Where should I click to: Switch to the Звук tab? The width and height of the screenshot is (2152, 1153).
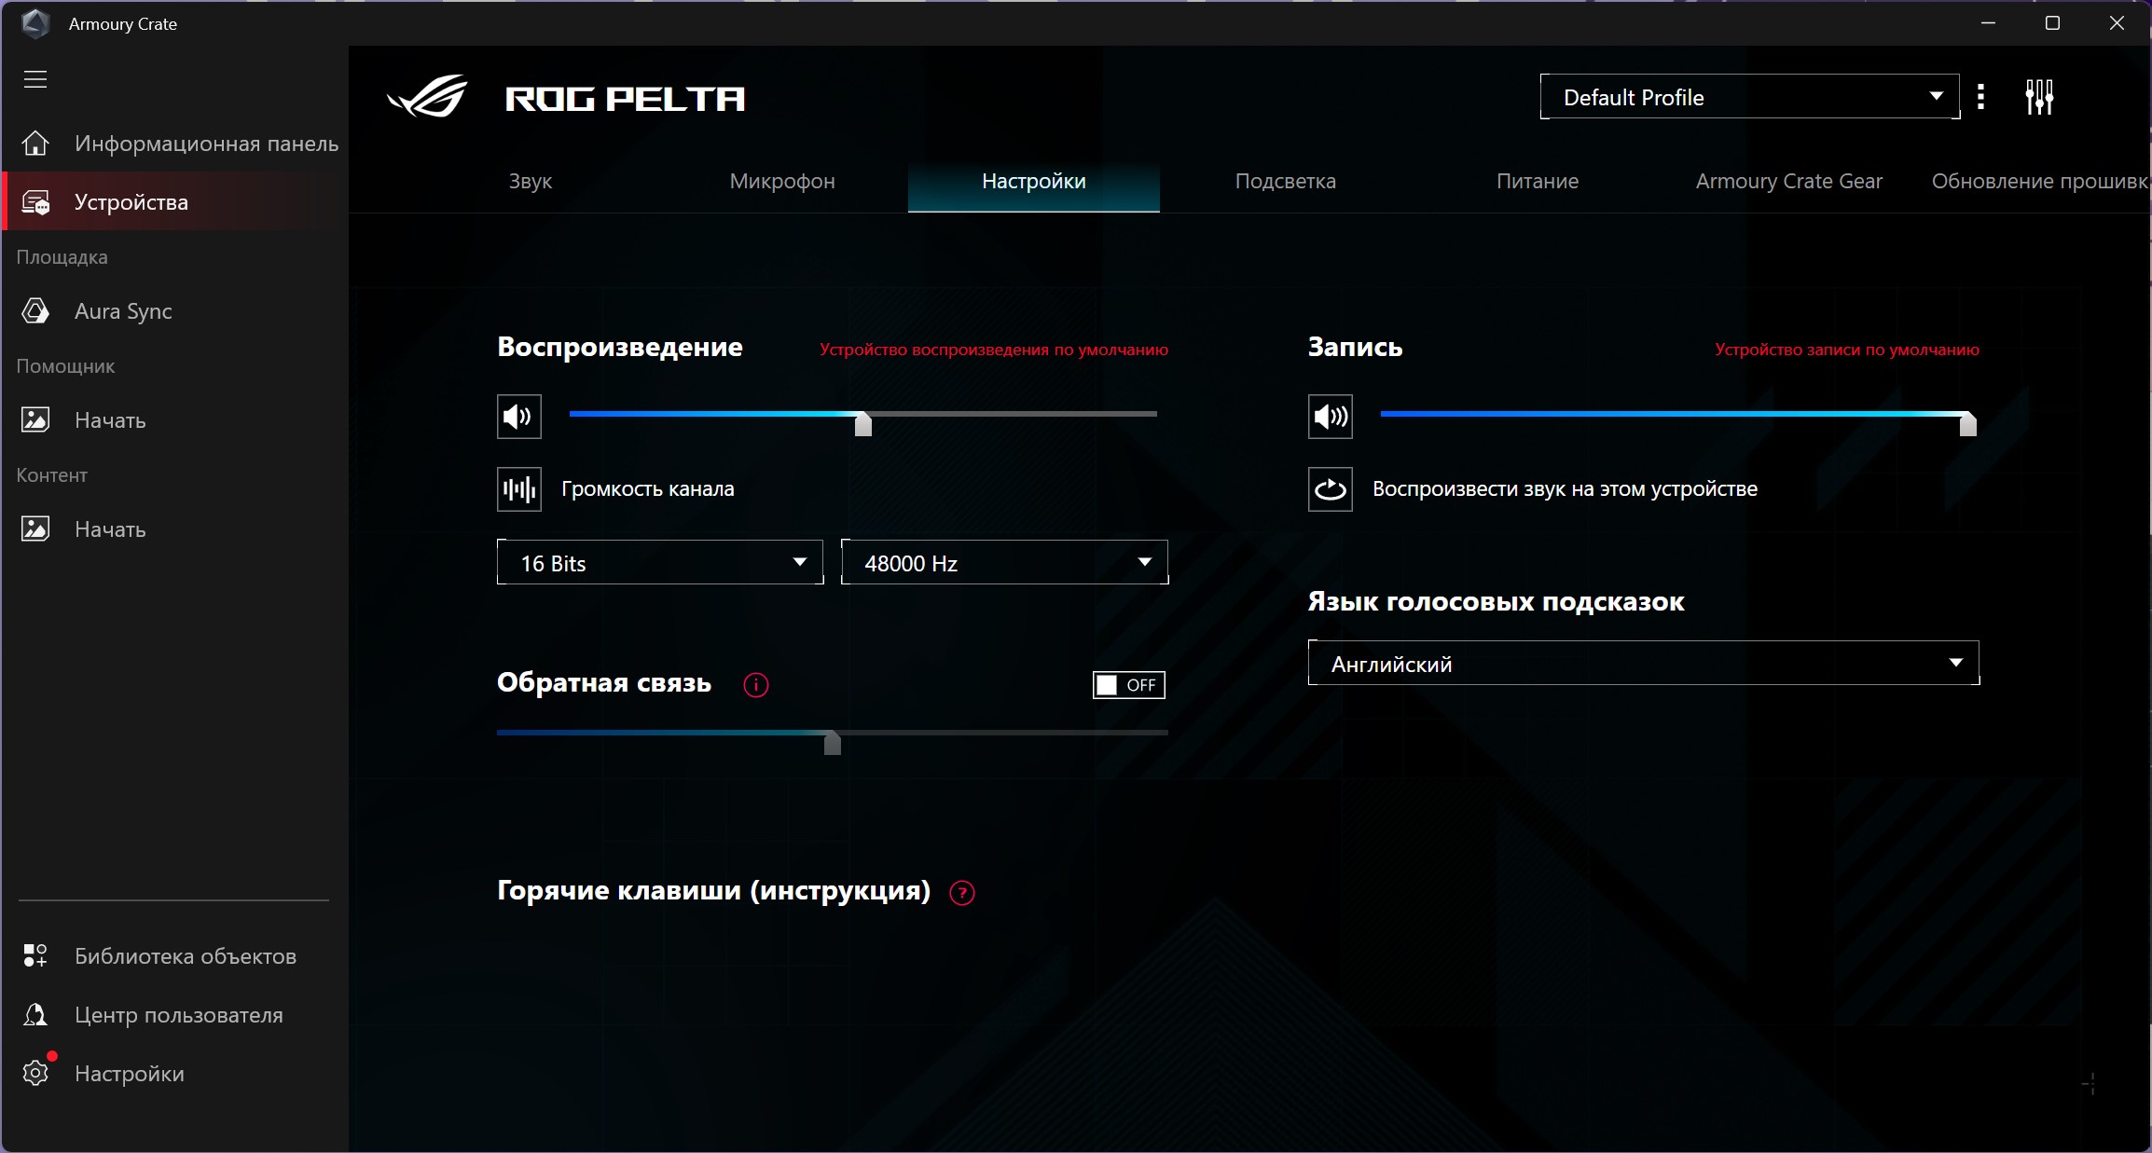(531, 182)
